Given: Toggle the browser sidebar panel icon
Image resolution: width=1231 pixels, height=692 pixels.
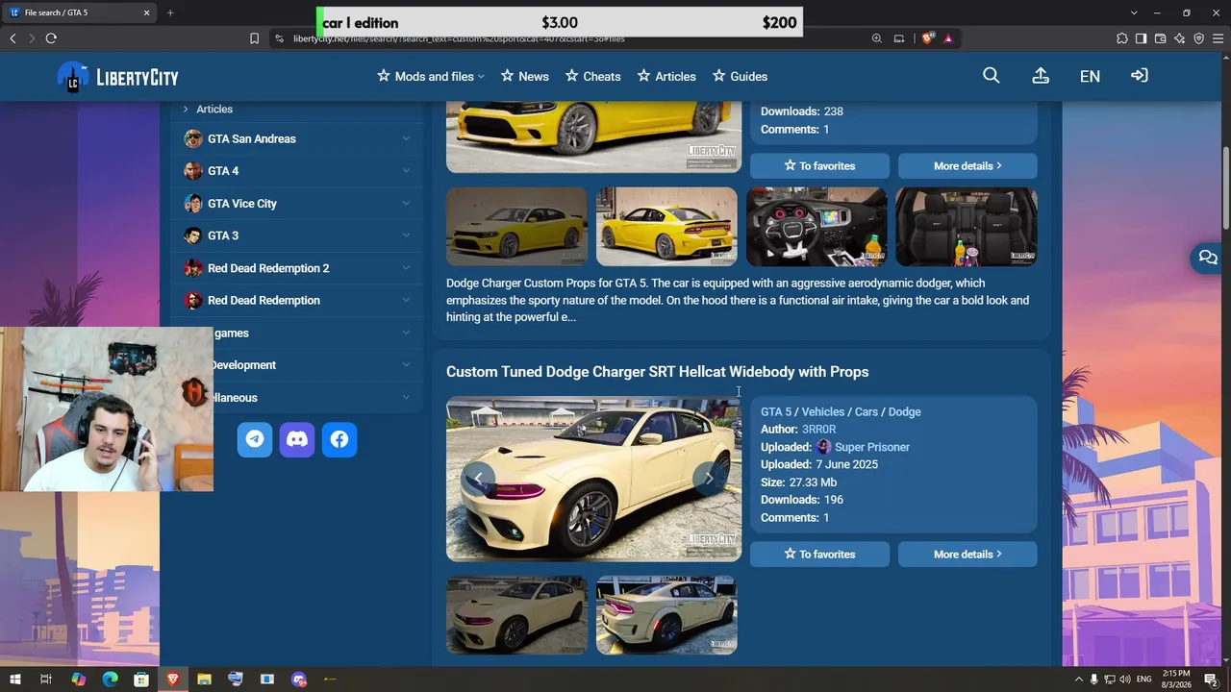Looking at the screenshot, I should [x=1141, y=38].
